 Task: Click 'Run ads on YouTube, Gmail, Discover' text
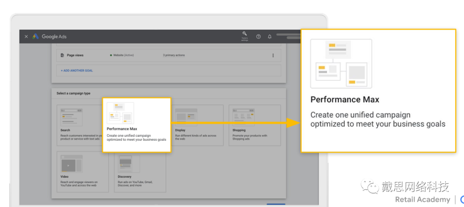pos(135,184)
